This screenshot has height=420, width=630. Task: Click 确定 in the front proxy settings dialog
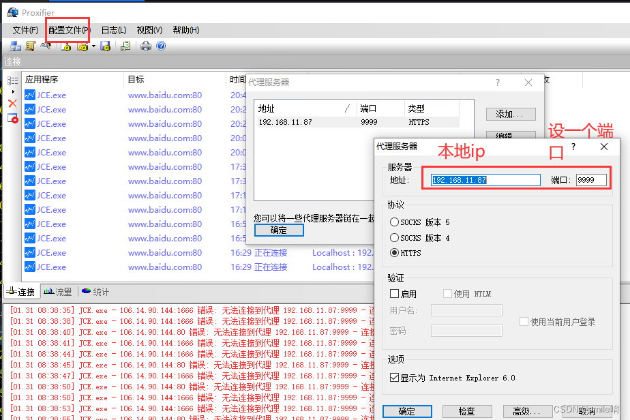[x=407, y=412]
